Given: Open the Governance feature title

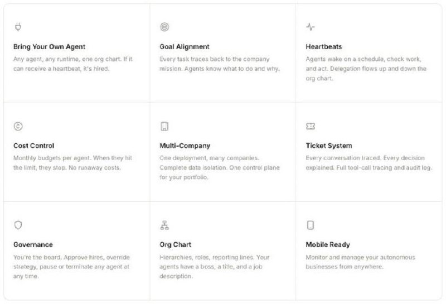Looking at the screenshot, I should click(33, 245).
